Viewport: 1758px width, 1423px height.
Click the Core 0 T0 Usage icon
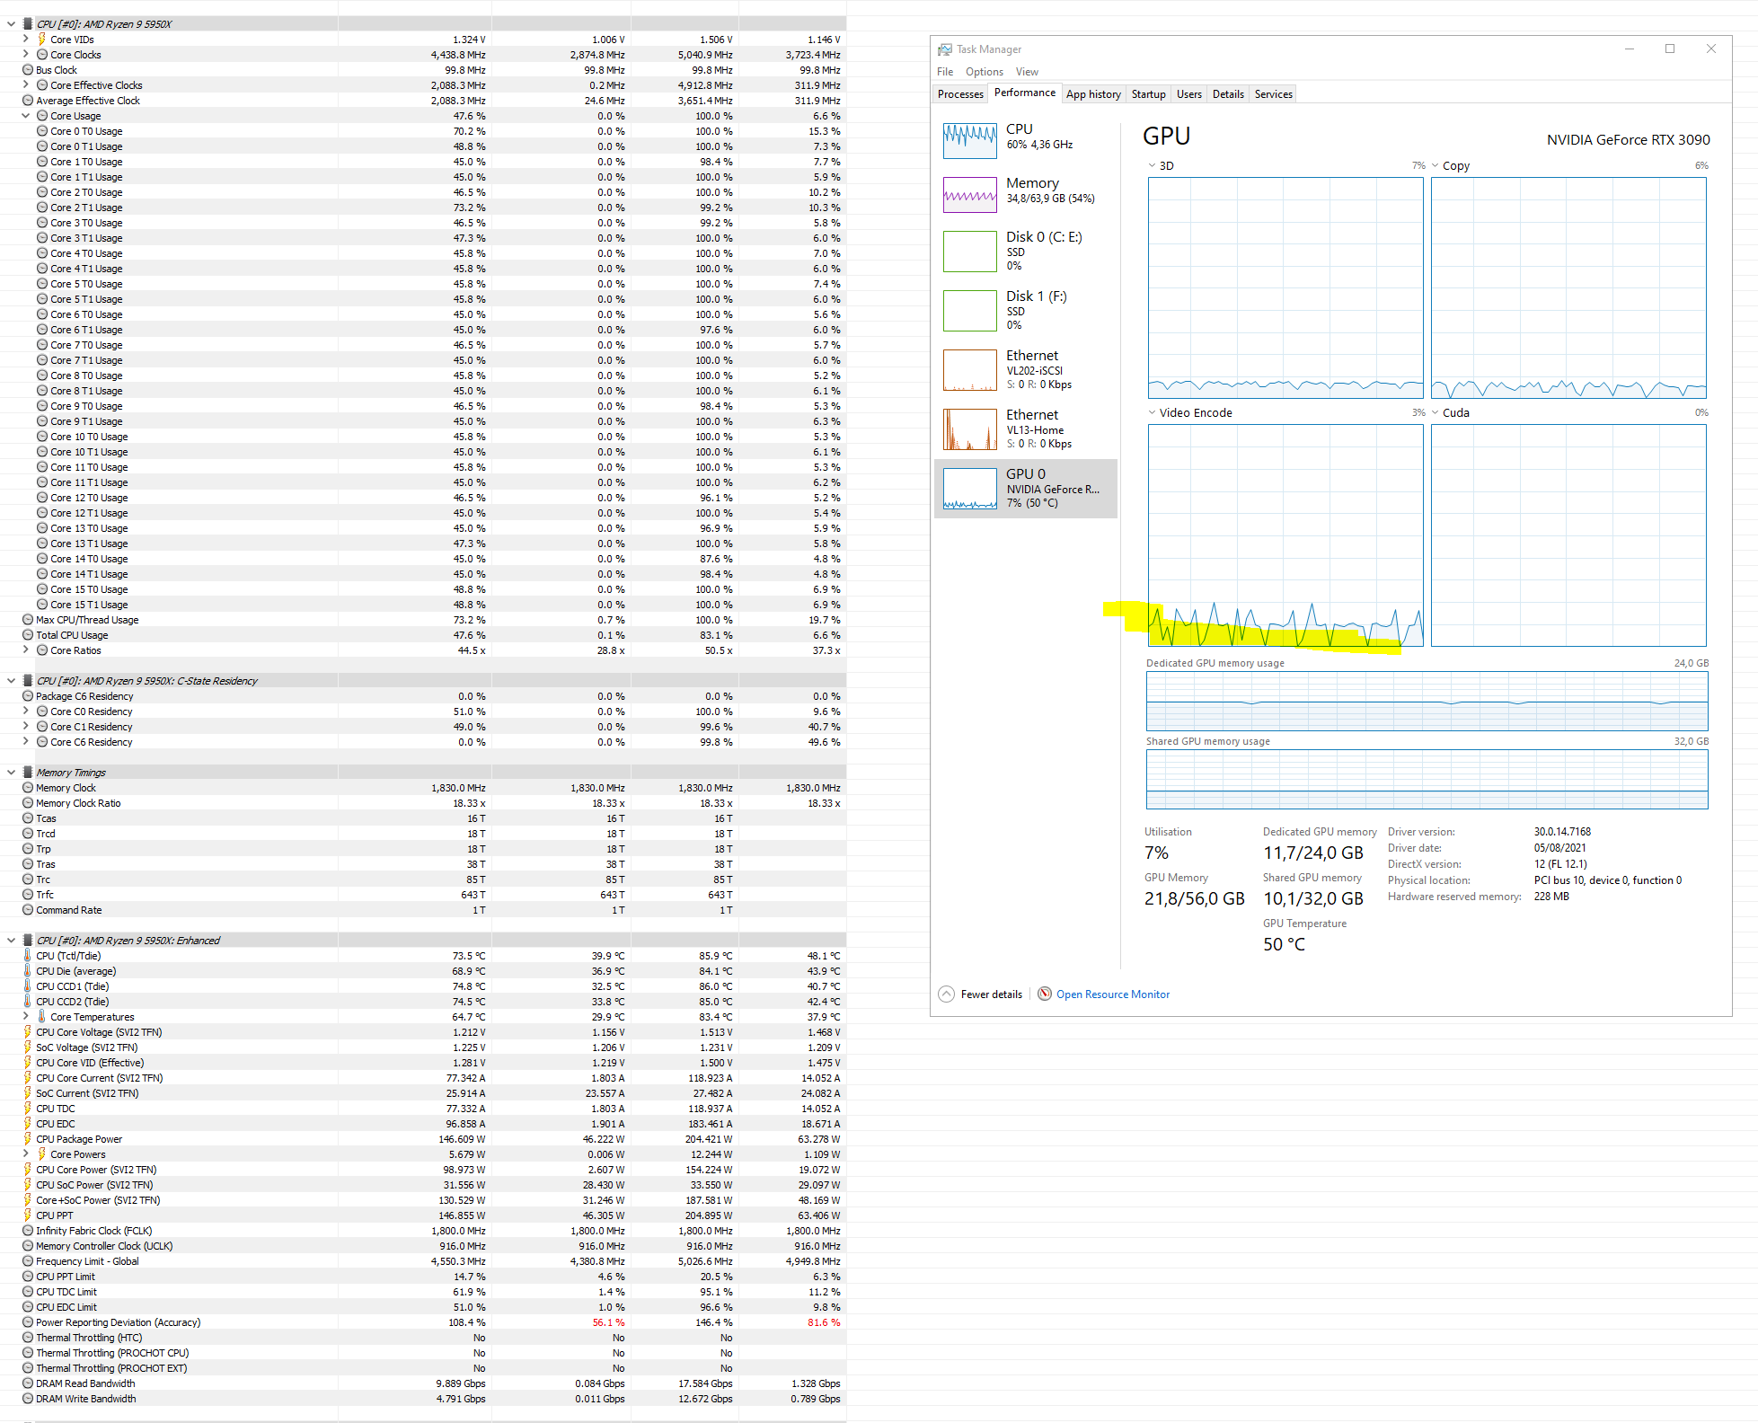pyautogui.click(x=42, y=131)
